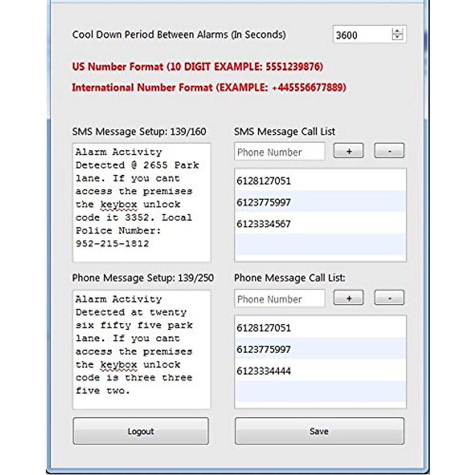The width and height of the screenshot is (475, 475).
Task: Select 6123334567 in the SMS call list
Action: 264,224
